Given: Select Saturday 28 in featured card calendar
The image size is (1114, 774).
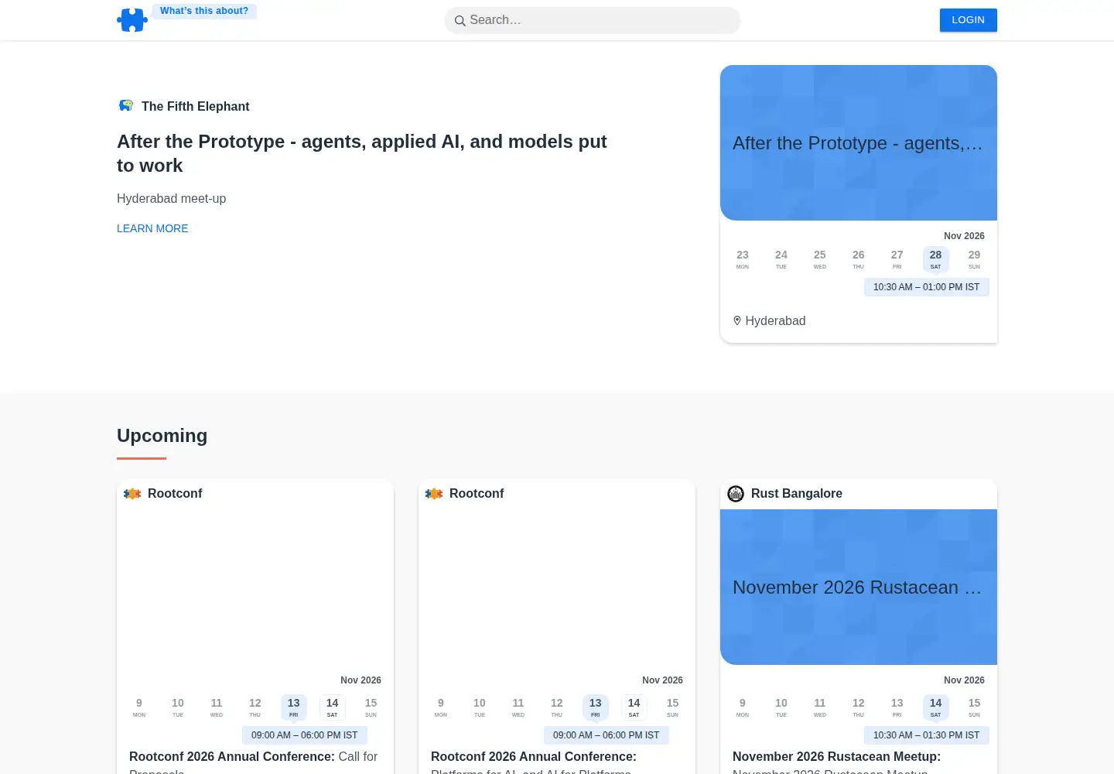Looking at the screenshot, I should point(935,259).
